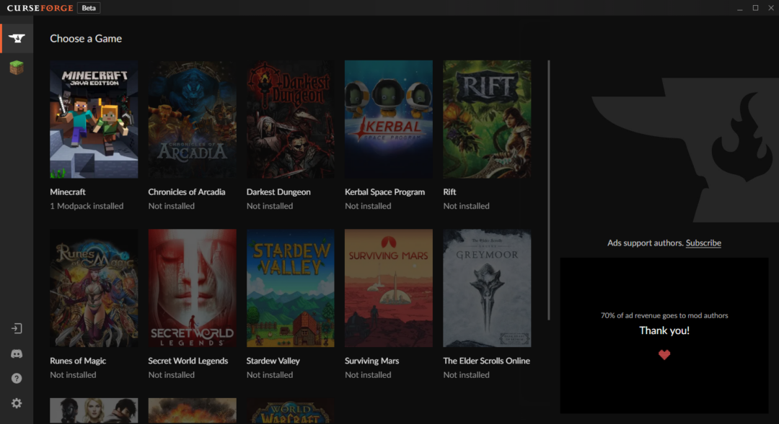Click the Beta badge next to CurseForge
Image resolution: width=779 pixels, height=424 pixels.
point(89,8)
